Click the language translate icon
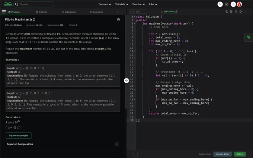This screenshot has height=158, width=253. [x=220, y=4]
